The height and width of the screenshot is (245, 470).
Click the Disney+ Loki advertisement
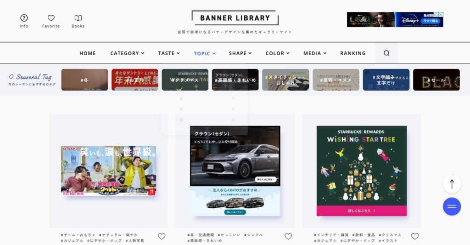395,19
